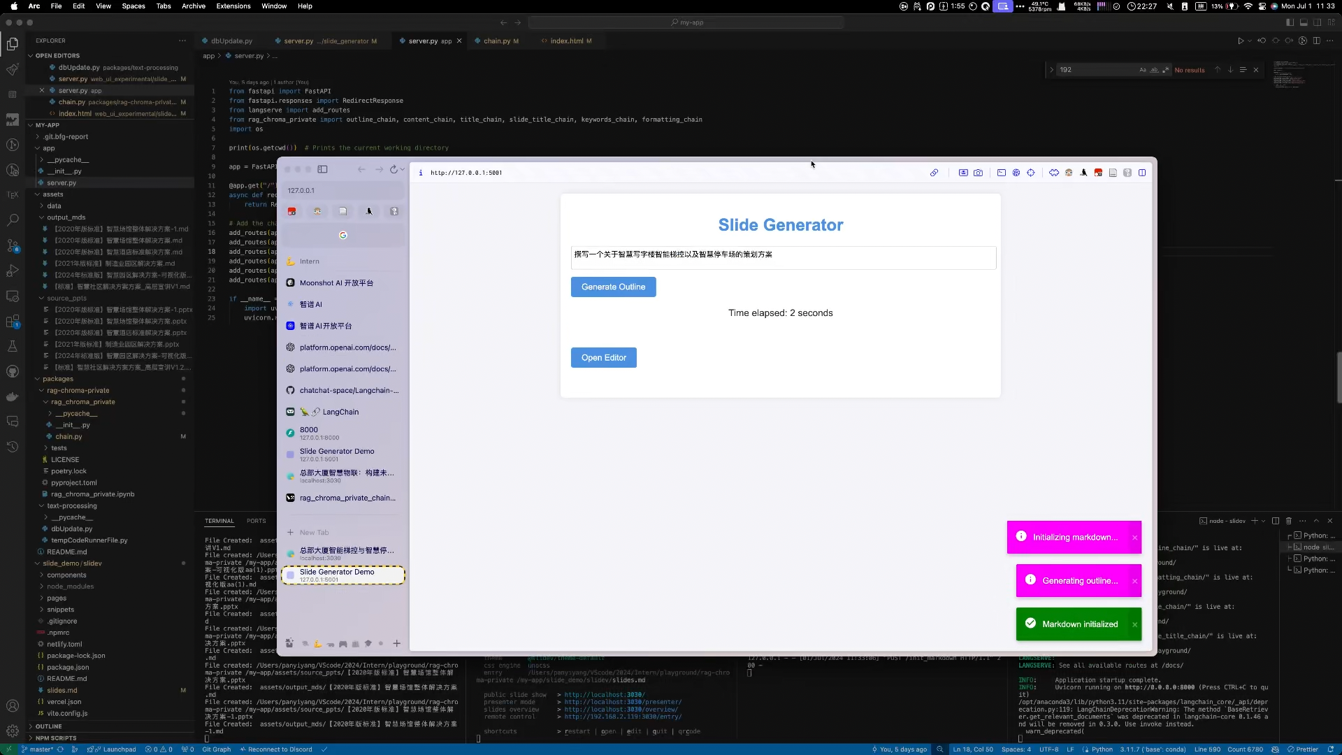Image resolution: width=1342 pixels, height=755 pixels.
Task: Toggle regular expression search in find widget
Action: click(1165, 70)
